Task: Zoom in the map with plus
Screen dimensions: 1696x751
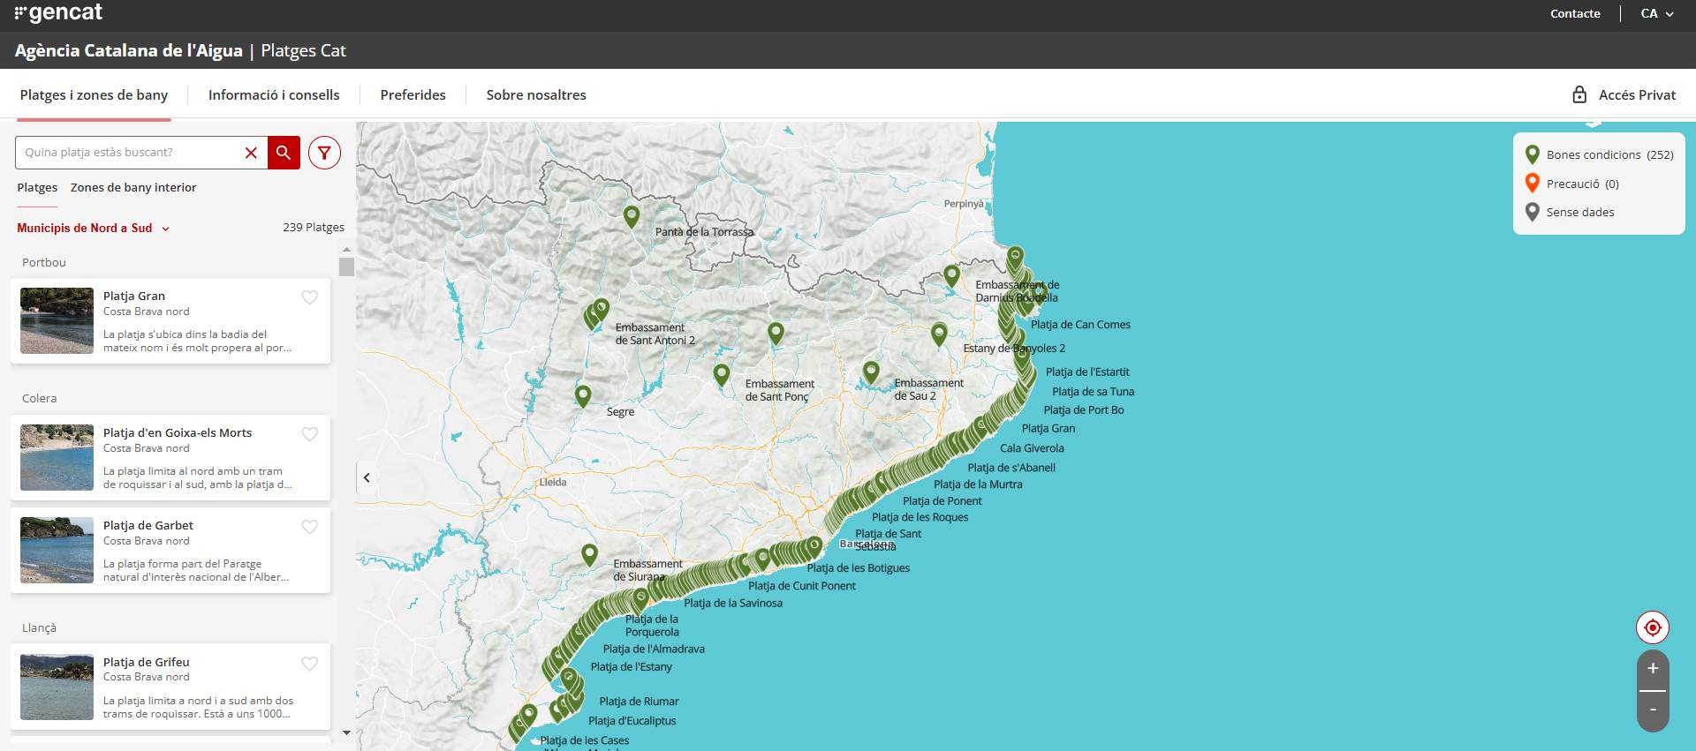Action: pos(1653,669)
